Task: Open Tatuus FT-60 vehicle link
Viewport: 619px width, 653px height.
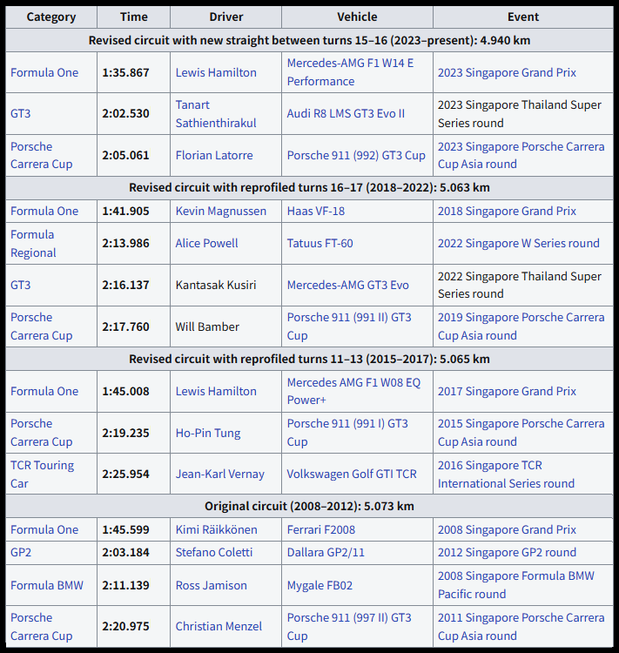Action: coord(320,243)
